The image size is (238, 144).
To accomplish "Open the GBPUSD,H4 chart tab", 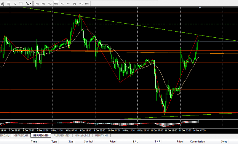I will coord(21,136).
